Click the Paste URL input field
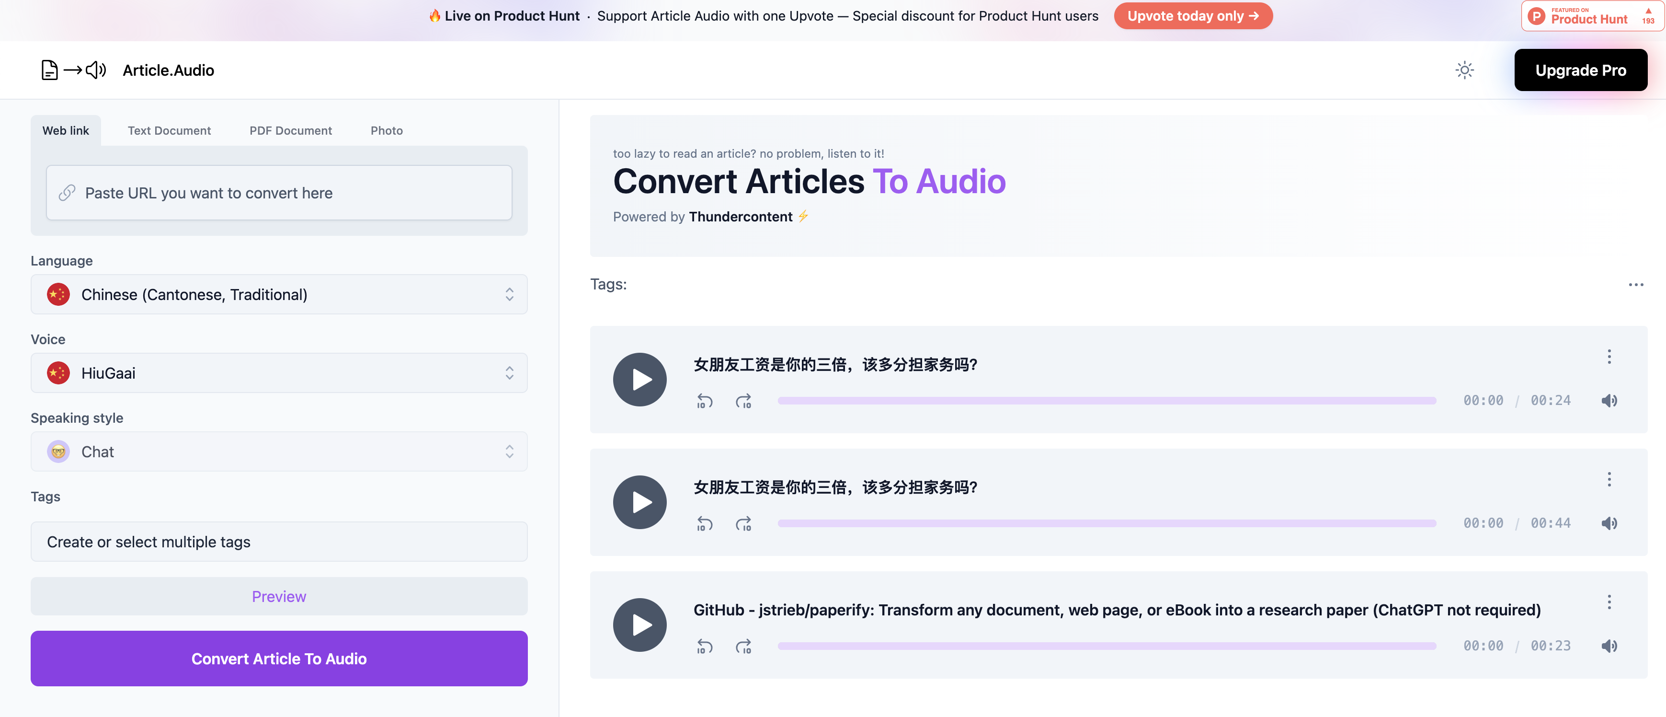 coord(279,193)
